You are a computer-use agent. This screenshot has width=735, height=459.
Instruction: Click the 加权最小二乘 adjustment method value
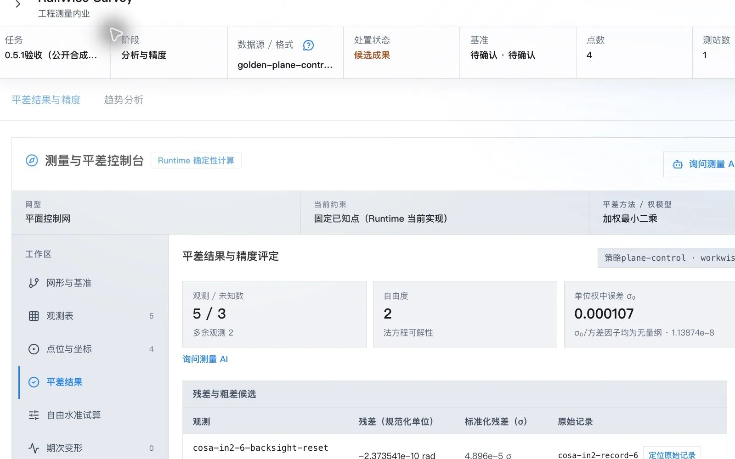[630, 218]
